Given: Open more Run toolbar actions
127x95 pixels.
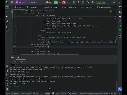Looking at the screenshot, I should pyautogui.click(x=26, y=62).
